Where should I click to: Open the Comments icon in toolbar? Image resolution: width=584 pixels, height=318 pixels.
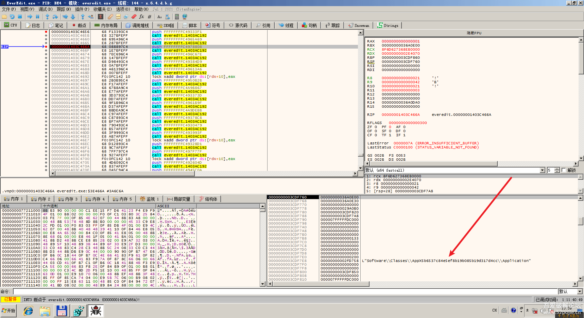coord(118,17)
